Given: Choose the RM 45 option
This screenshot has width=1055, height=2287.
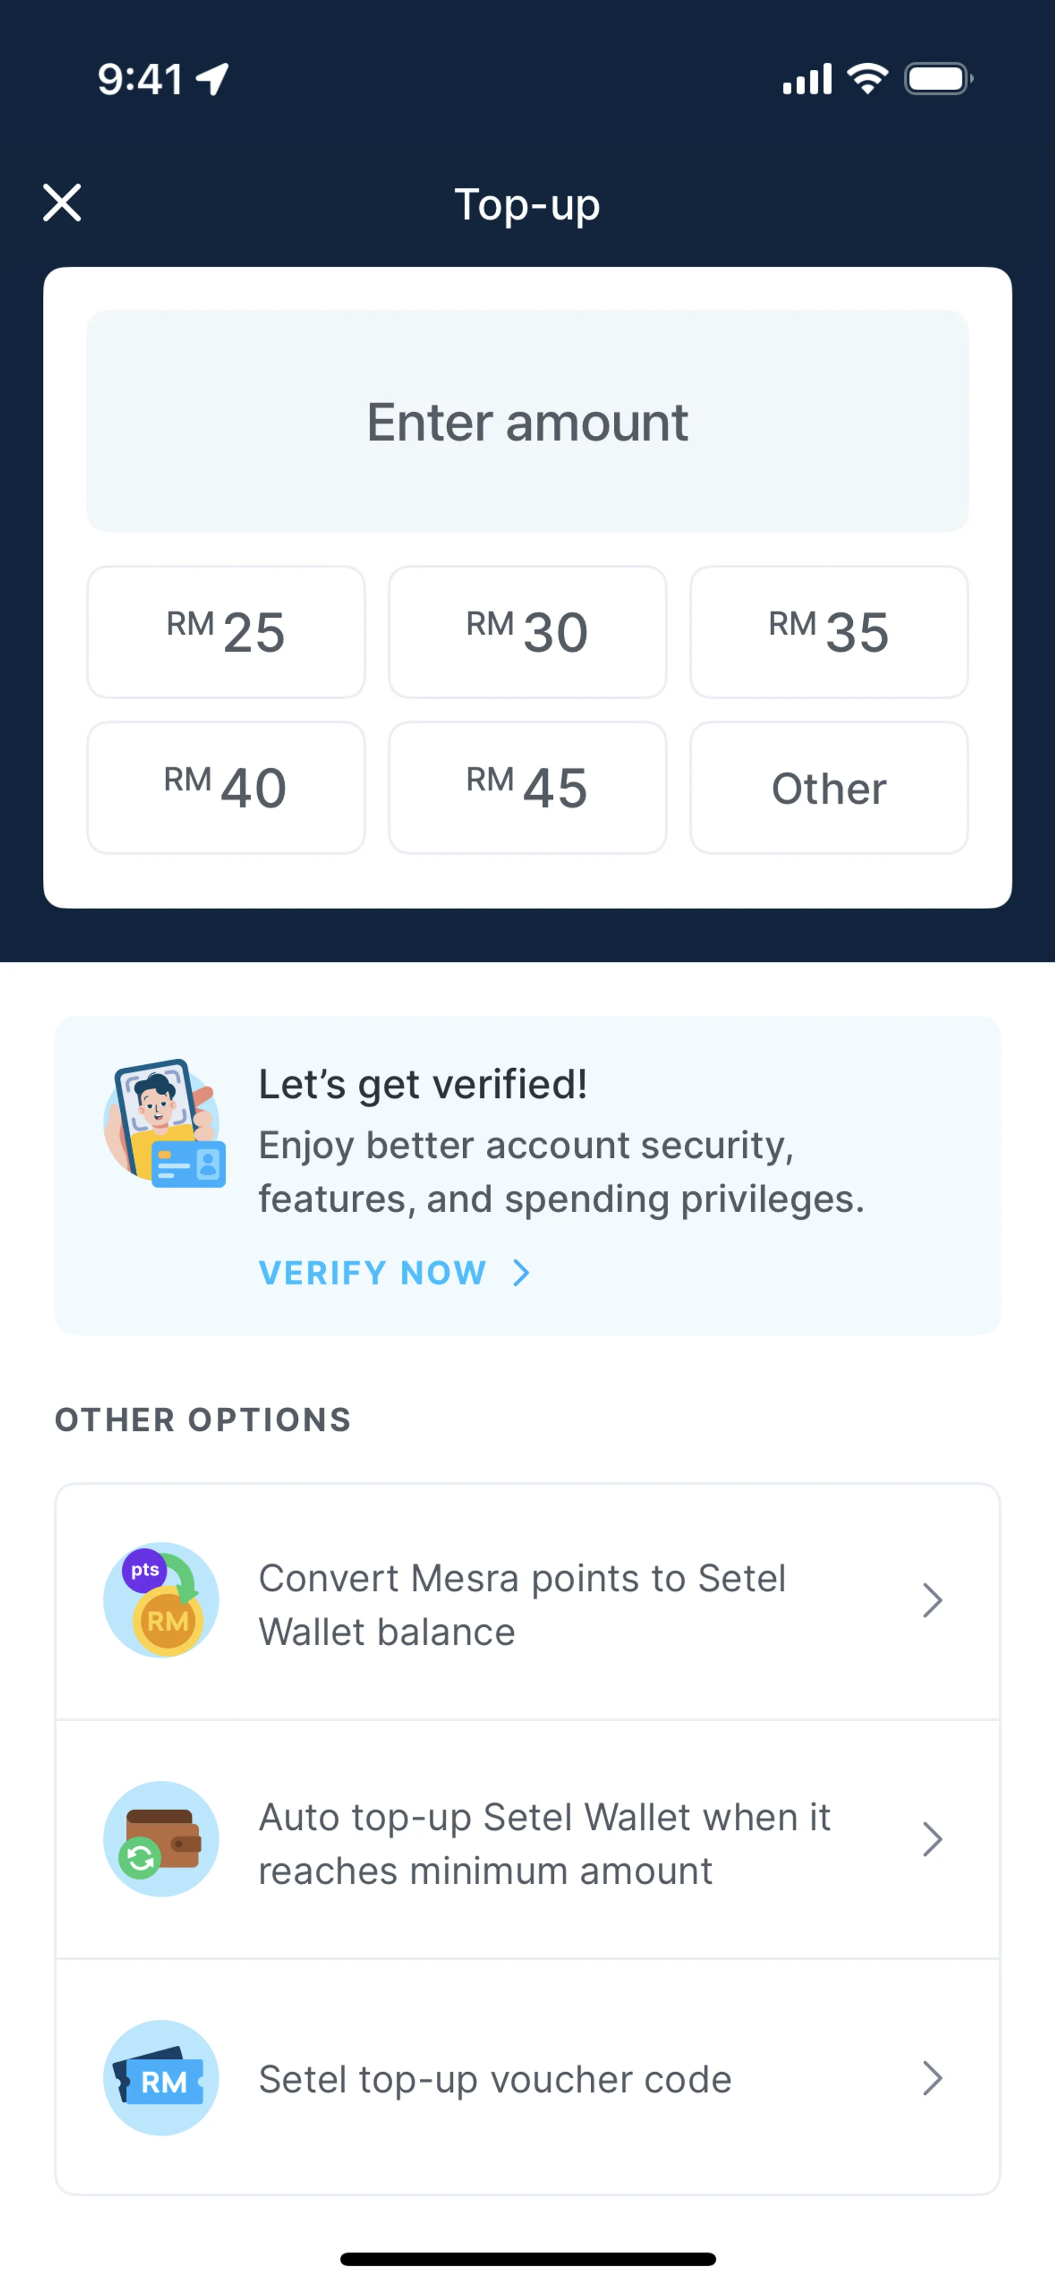Looking at the screenshot, I should 527,787.
